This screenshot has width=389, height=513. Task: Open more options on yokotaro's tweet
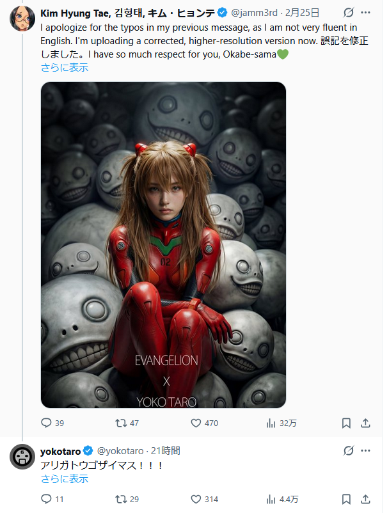pos(366,451)
